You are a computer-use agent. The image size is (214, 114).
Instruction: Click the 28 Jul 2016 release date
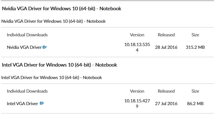click(x=166, y=47)
